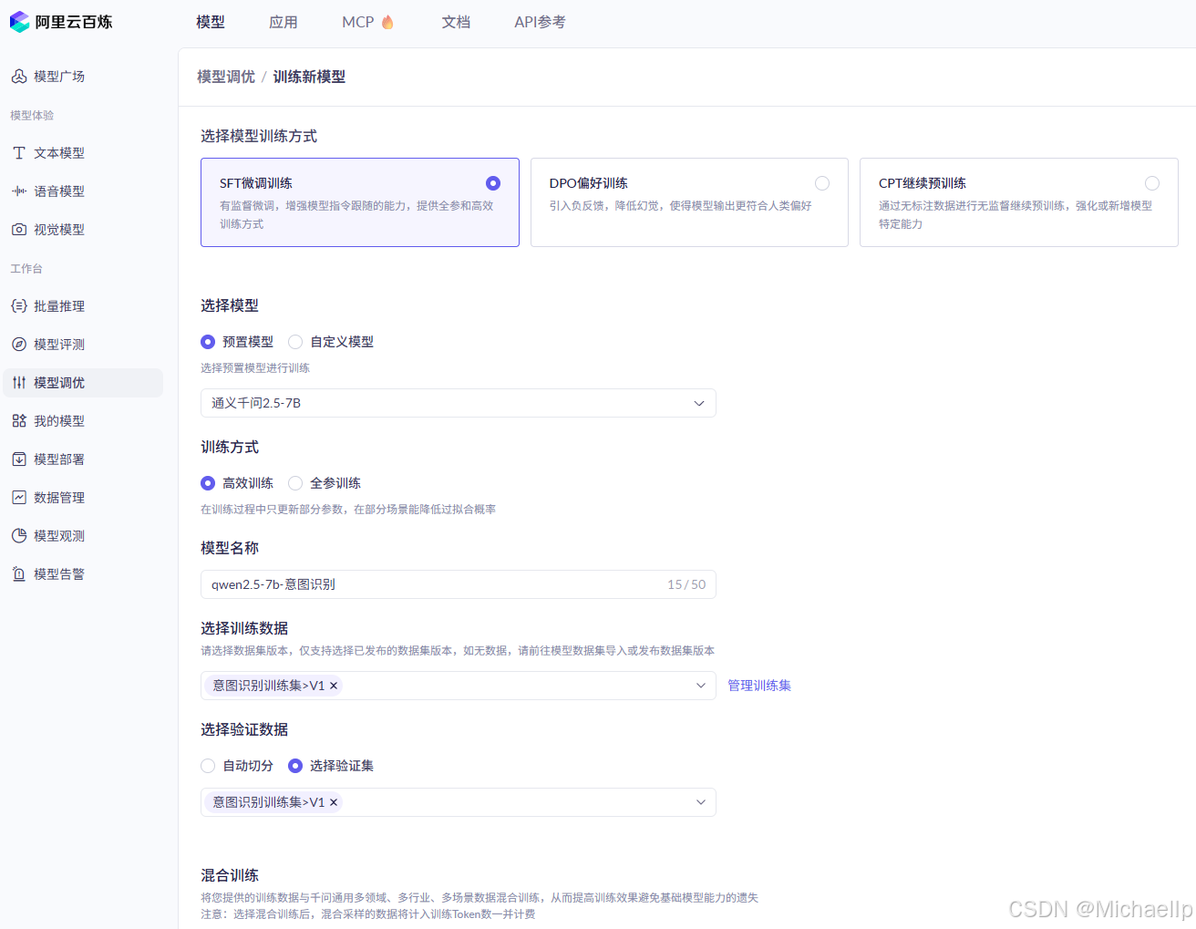
Task: Click the 模型调优 sliders icon
Action: pyautogui.click(x=19, y=383)
